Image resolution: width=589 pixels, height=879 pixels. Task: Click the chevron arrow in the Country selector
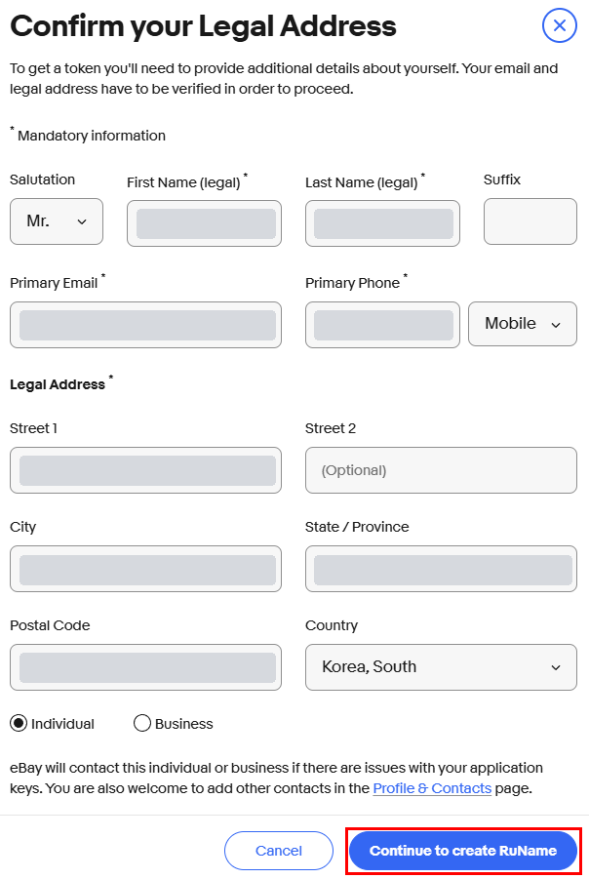[556, 667]
